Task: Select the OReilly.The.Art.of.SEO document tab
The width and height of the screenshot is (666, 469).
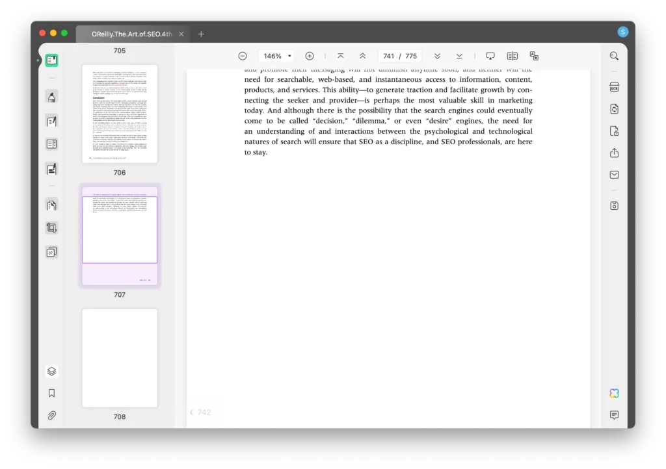Action: [131, 34]
